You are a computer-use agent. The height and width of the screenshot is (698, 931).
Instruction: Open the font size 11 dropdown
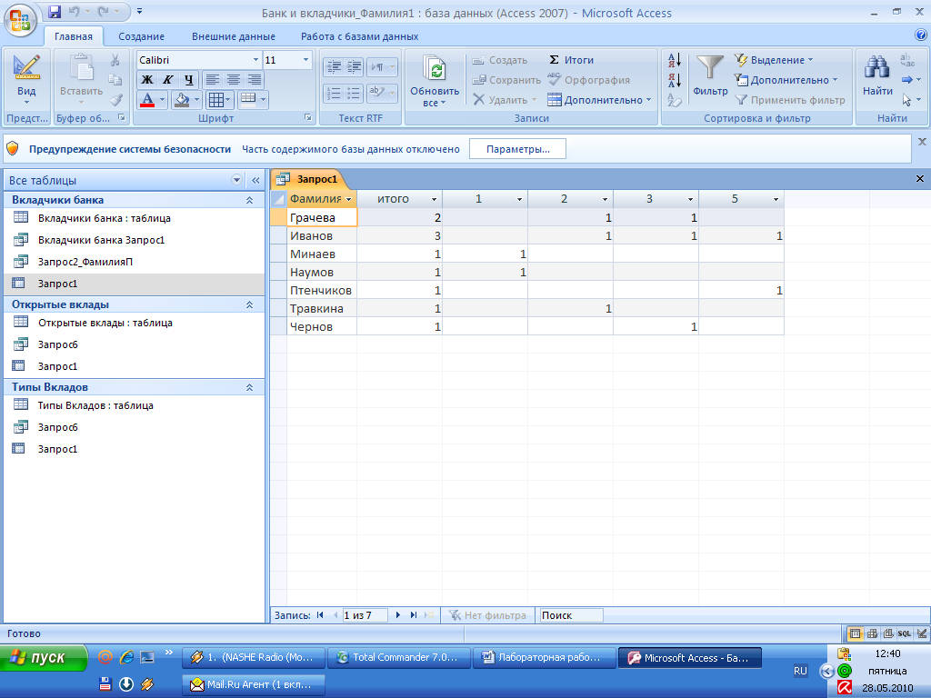(x=305, y=60)
